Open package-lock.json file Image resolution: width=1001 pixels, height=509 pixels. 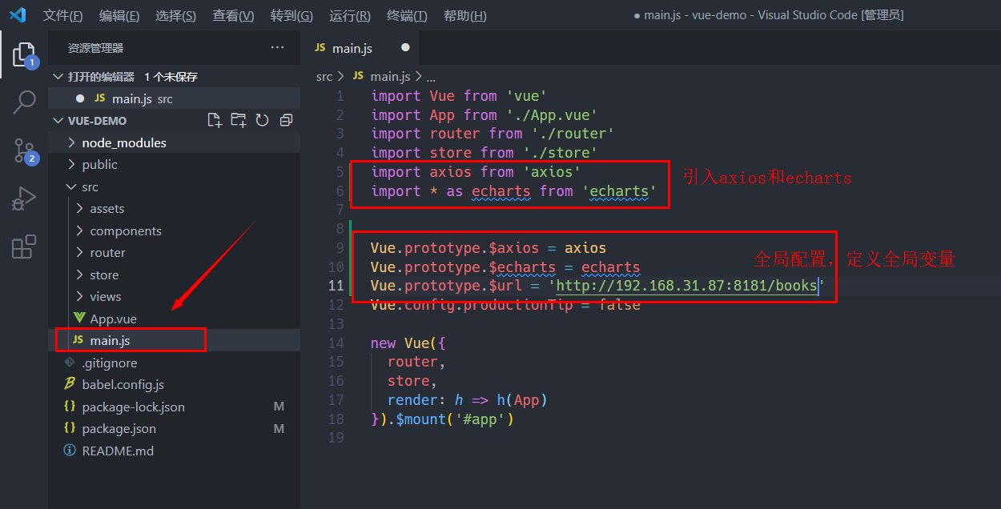[x=175, y=407]
